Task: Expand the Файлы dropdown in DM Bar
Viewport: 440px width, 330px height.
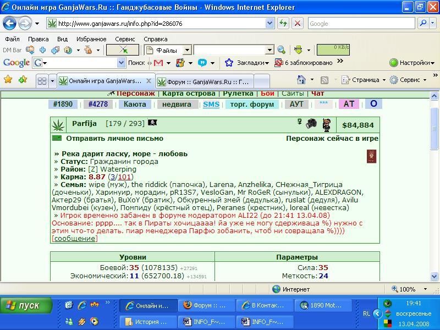Action: pyautogui.click(x=187, y=50)
